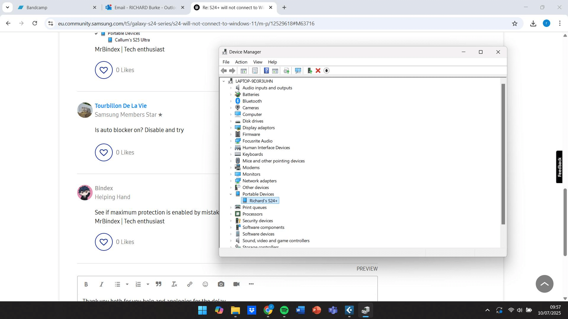Screen dimensions: 568x319
Task: Expand Audio inputs and outputs
Action: click(x=231, y=88)
